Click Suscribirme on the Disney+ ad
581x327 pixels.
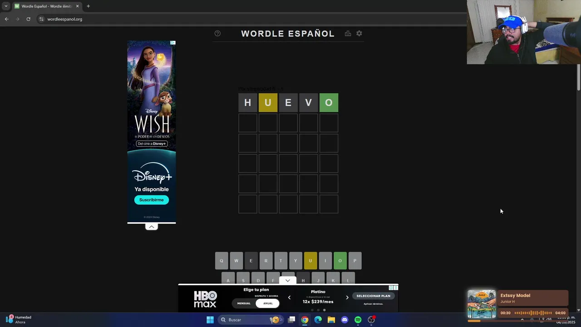[x=151, y=200]
